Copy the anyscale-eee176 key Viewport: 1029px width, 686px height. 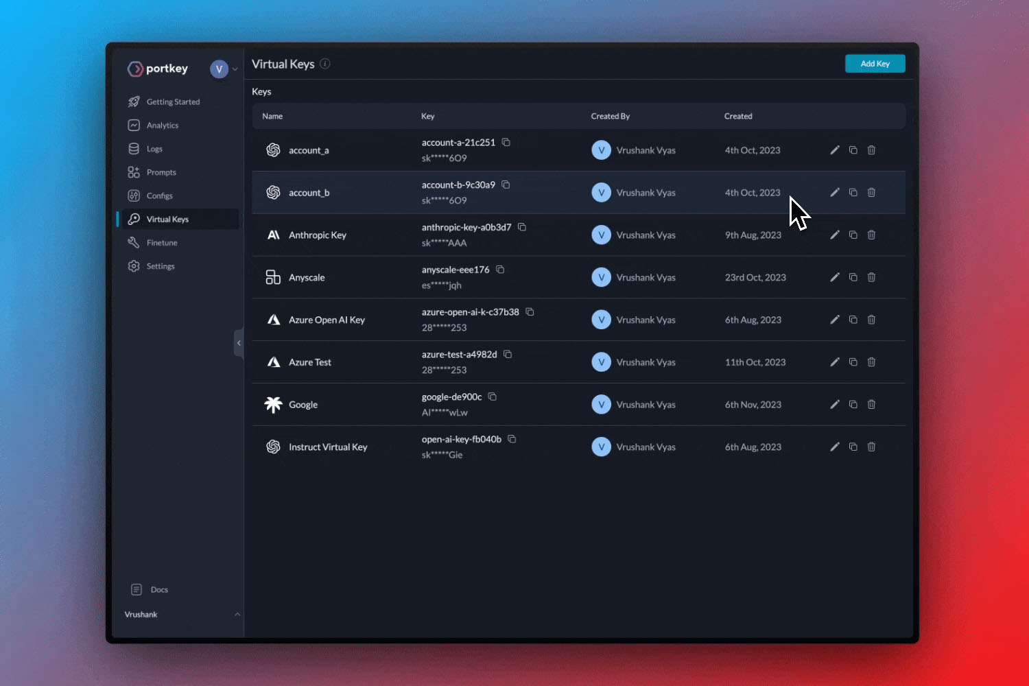(500, 270)
